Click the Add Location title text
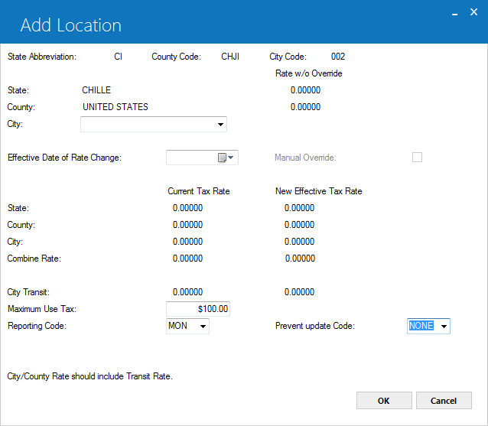The image size is (488, 426). click(71, 25)
